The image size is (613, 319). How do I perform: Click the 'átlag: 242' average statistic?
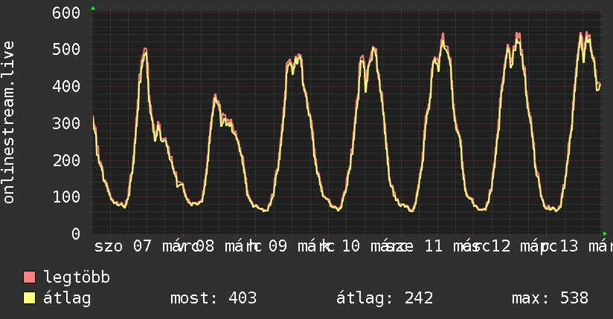[385, 299]
